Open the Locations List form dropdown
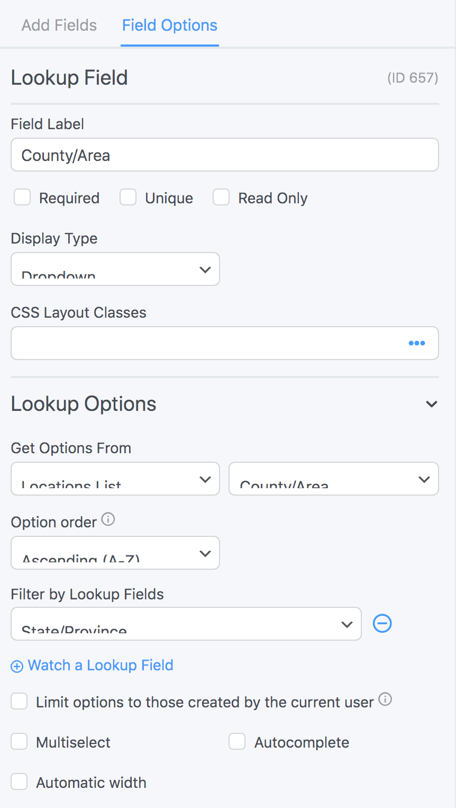This screenshot has height=808, width=456. pos(115,479)
